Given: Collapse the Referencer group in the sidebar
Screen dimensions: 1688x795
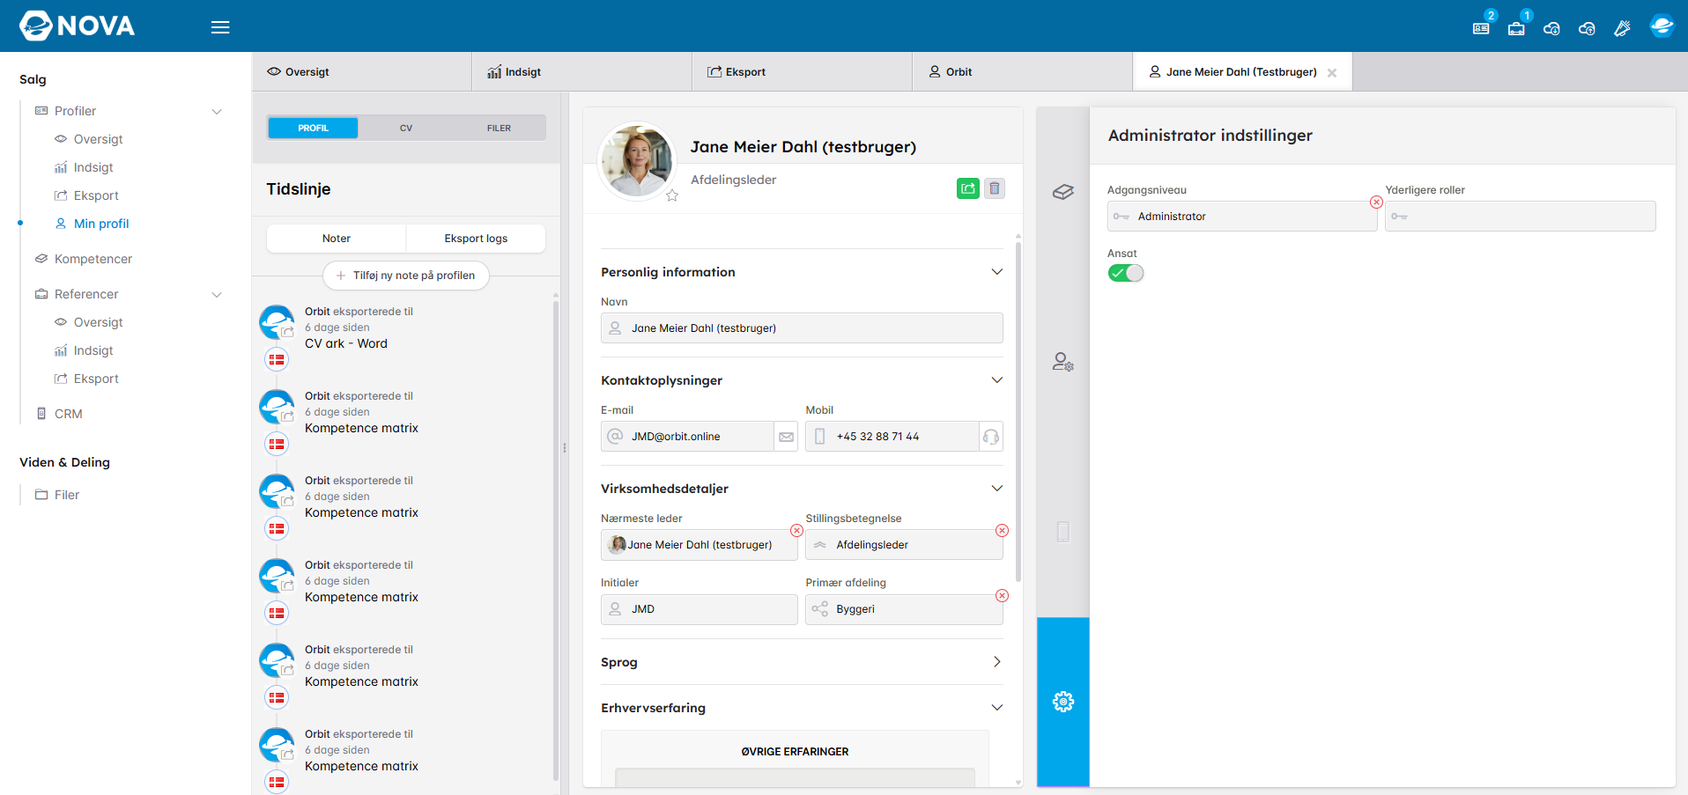Looking at the screenshot, I should coord(217,295).
